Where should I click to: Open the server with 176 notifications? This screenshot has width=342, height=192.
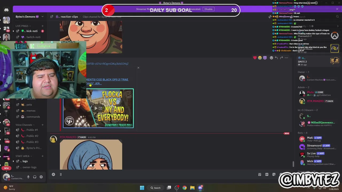pyautogui.click(x=6, y=140)
